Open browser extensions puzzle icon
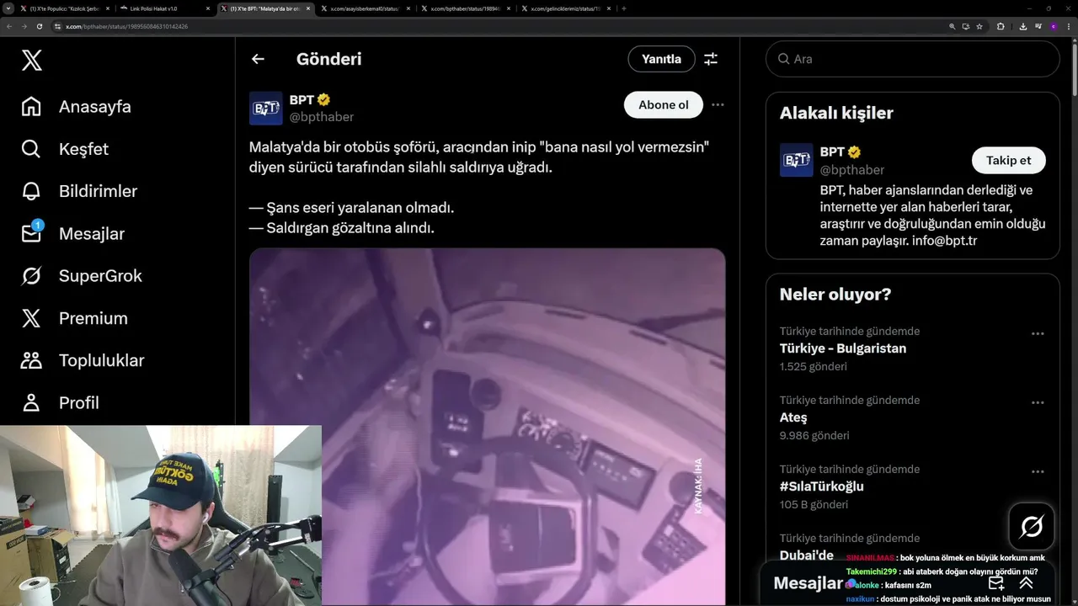The width and height of the screenshot is (1078, 606). [x=1001, y=26]
